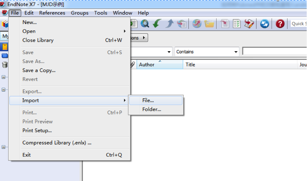
Task: Select the Trash icon in the sidebar
Action: point(5,65)
